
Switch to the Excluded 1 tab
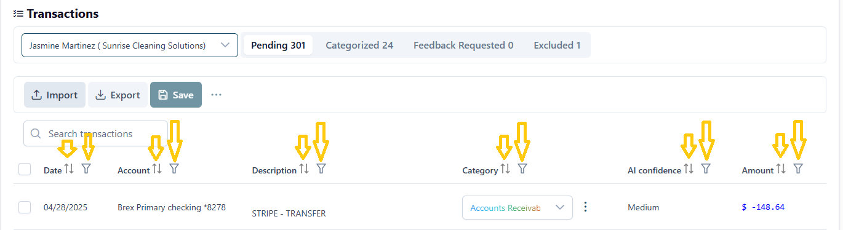[557, 45]
